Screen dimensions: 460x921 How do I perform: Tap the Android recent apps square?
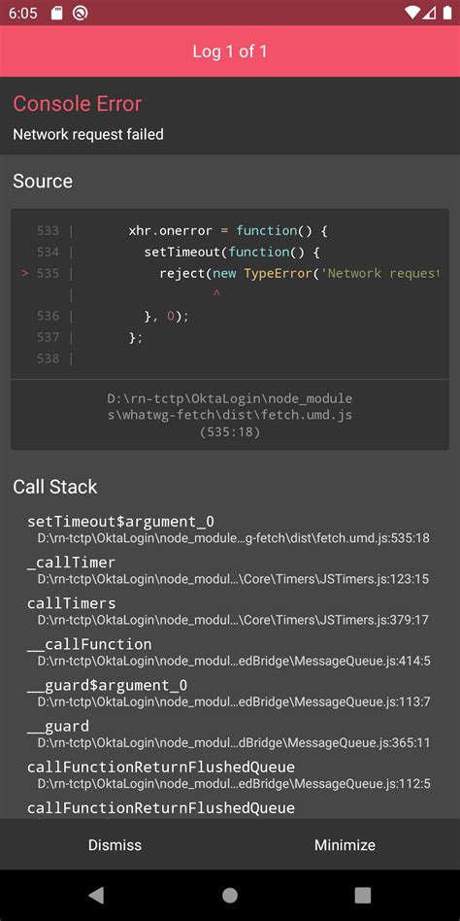click(x=363, y=895)
